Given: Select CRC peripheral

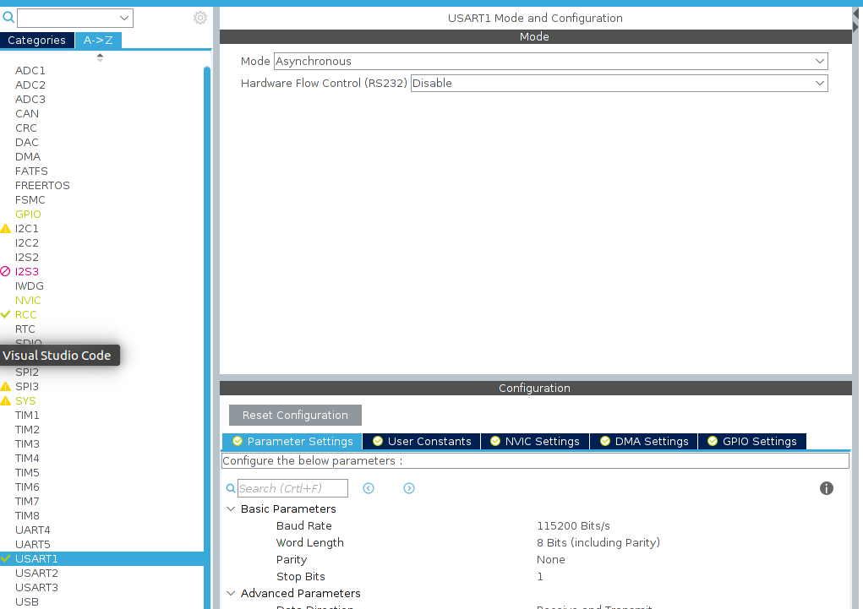Looking at the screenshot, I should (26, 128).
